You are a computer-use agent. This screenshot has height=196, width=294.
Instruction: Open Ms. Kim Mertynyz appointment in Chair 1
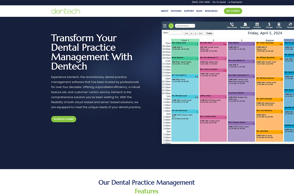point(185,125)
